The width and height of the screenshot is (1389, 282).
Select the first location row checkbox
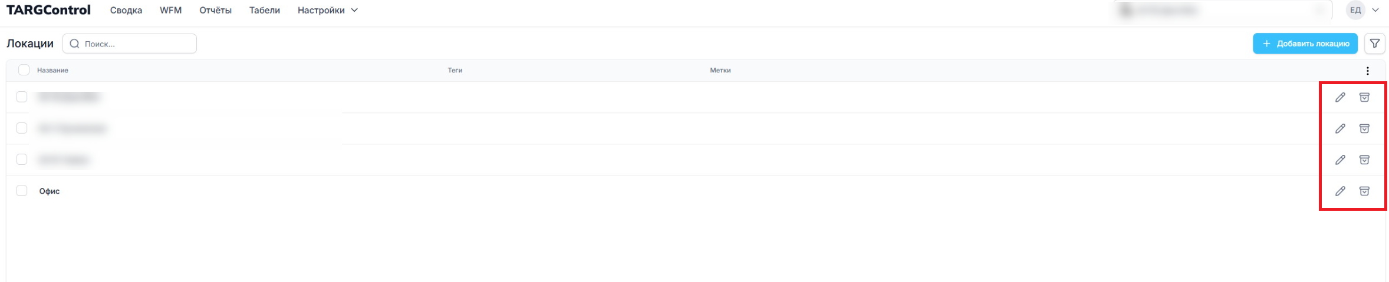(22, 97)
